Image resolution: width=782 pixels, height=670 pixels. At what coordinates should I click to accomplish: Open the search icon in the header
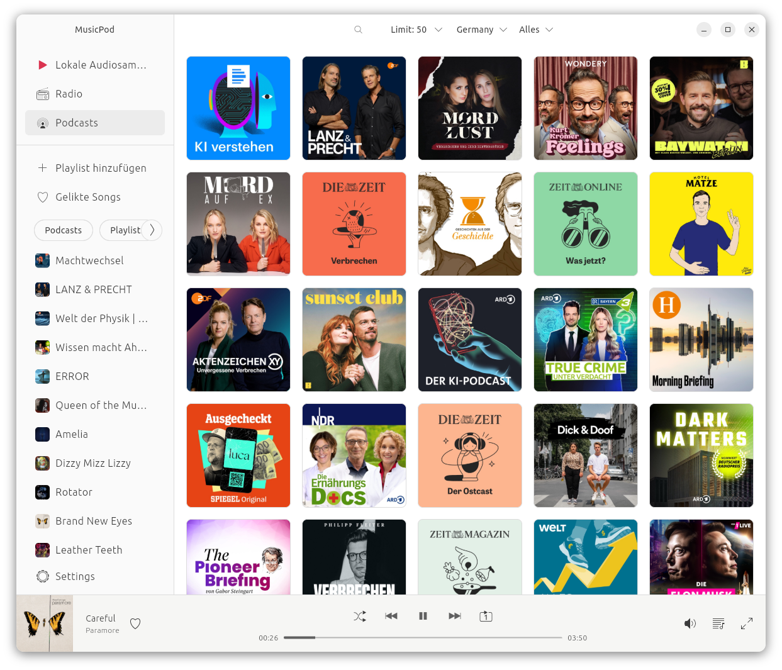tap(358, 30)
